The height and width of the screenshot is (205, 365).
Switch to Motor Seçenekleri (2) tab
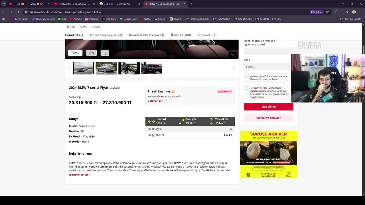(106, 35)
